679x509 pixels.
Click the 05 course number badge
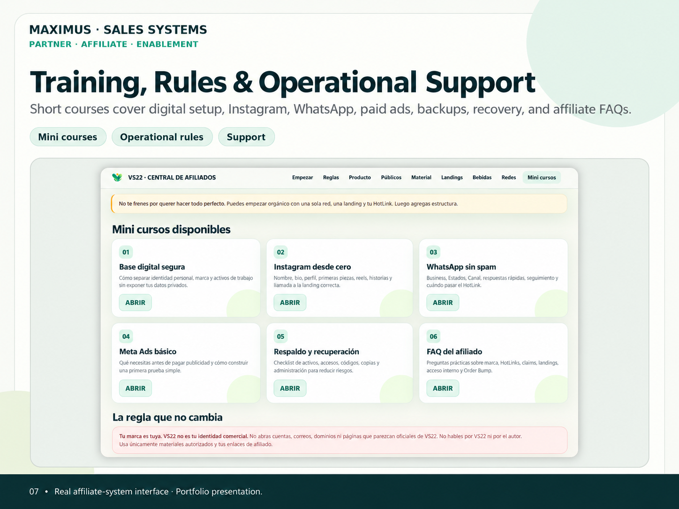[280, 337]
